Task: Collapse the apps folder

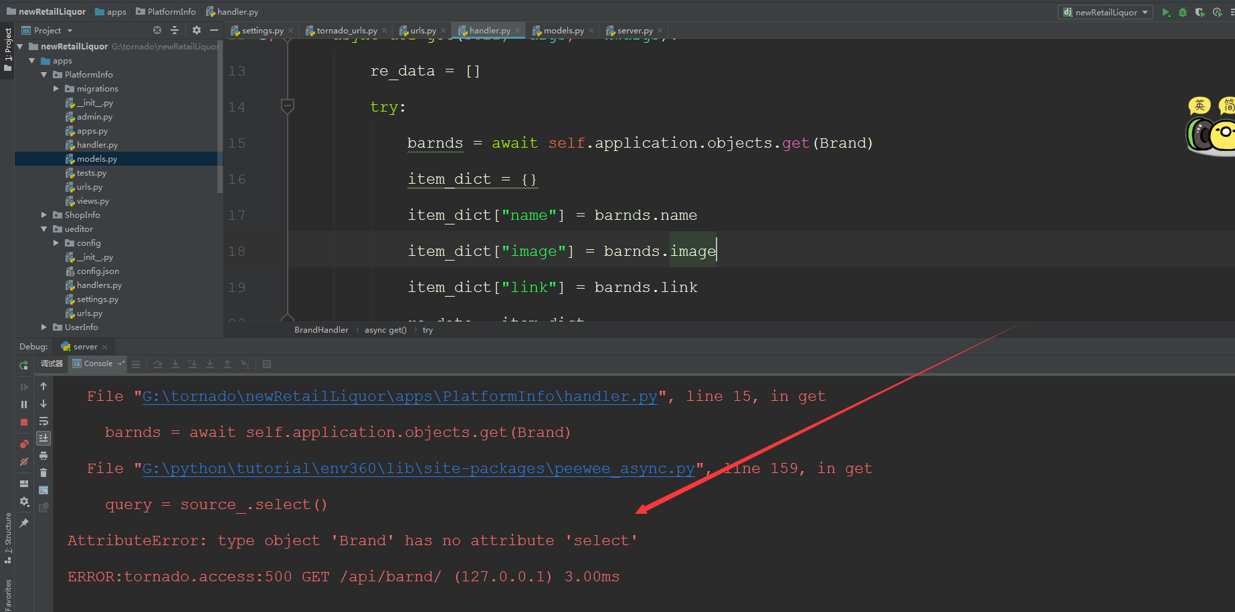Action: click(32, 60)
